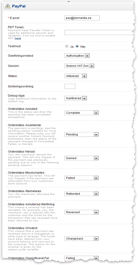
Task: Expand Orderstatus Avvaktande Pending dropdown
Action: pyautogui.click(x=82, y=134)
